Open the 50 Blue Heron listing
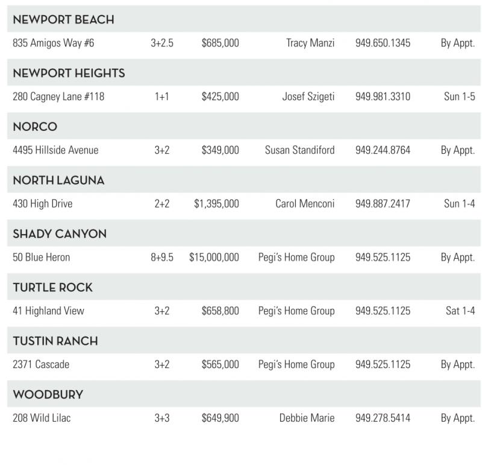The width and height of the screenshot is (482, 465). point(41,258)
